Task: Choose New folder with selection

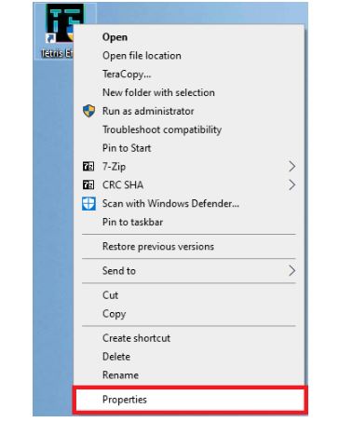Action: click(158, 92)
